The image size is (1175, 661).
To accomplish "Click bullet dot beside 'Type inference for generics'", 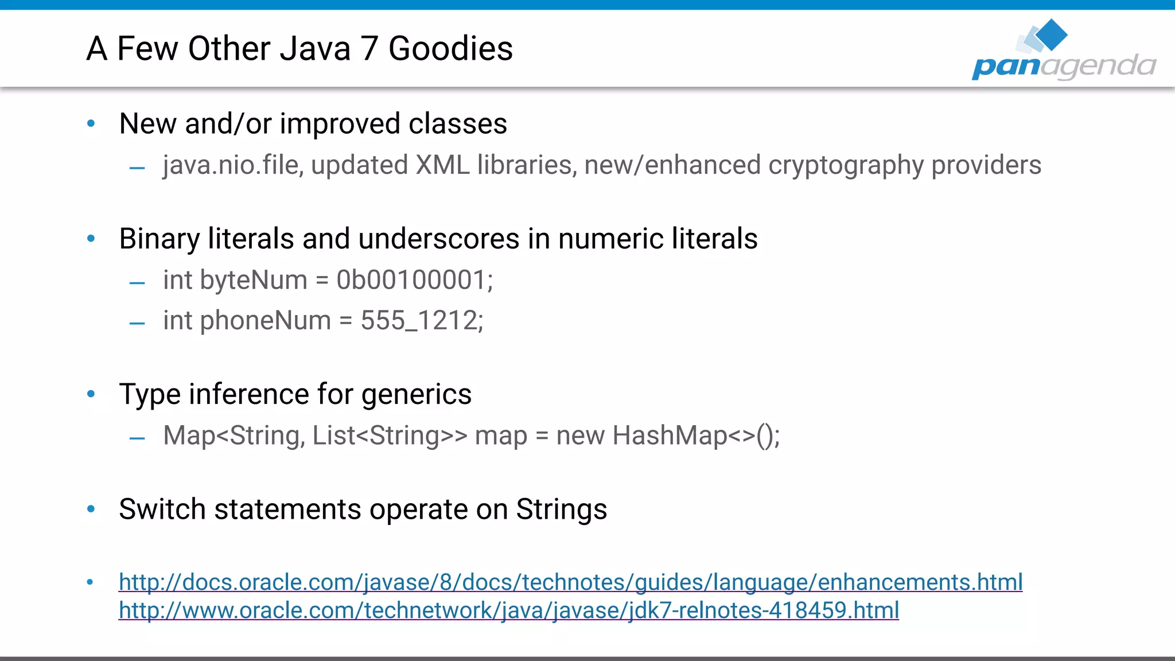I will pos(91,394).
